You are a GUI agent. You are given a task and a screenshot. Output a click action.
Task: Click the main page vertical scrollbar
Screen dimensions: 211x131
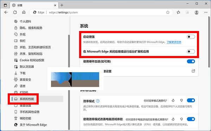[209, 42]
